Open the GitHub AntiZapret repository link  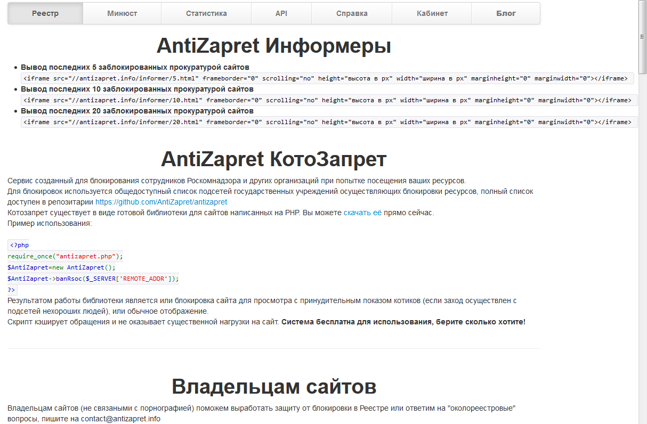click(x=161, y=202)
